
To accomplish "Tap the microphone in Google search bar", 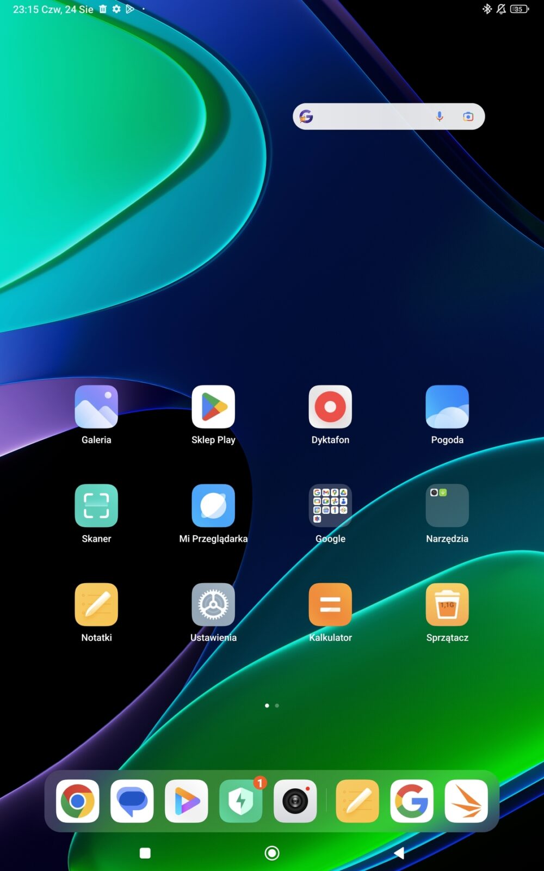I will [440, 116].
